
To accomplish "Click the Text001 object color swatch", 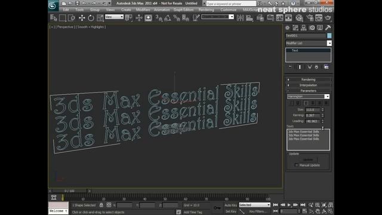I will [x=329, y=36].
